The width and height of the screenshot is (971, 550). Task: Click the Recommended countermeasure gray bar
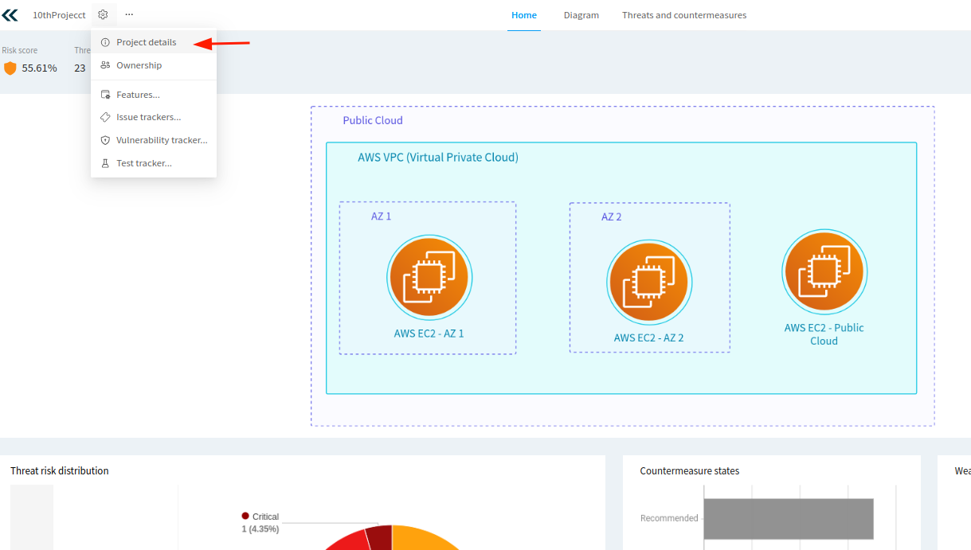coord(788,518)
